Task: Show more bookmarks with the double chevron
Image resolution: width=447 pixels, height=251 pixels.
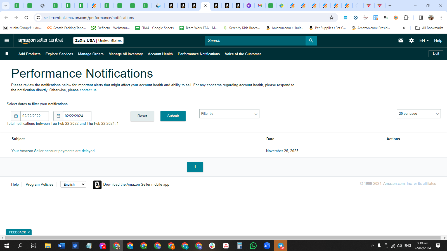Action: point(404,28)
